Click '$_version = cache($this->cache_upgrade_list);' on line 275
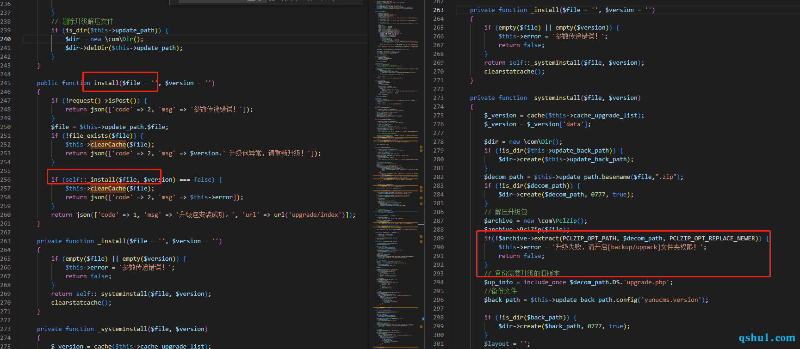800x349 pixels. pyautogui.click(x=564, y=115)
